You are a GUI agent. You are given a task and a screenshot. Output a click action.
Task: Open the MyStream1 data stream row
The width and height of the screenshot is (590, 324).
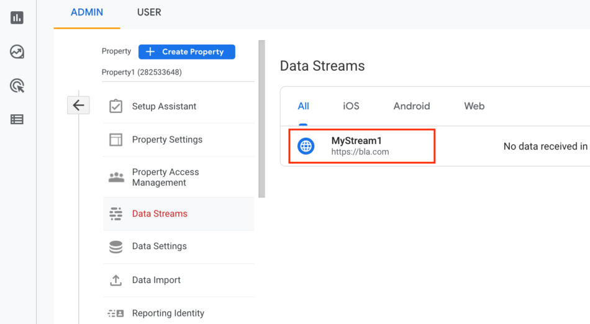(435, 146)
